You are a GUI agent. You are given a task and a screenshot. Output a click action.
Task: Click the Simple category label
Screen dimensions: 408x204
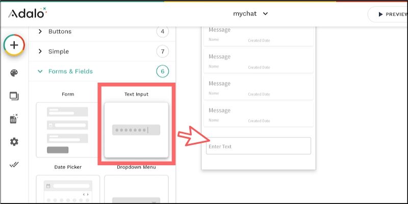click(x=59, y=52)
